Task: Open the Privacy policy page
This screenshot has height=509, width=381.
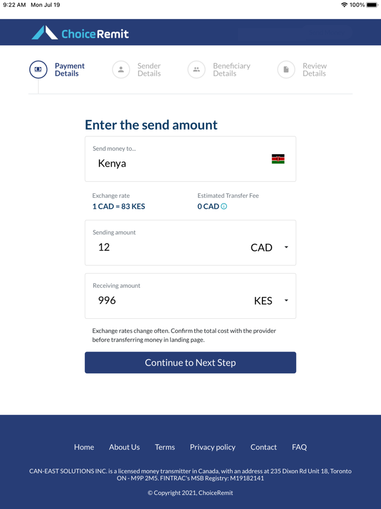Action: pyautogui.click(x=212, y=447)
